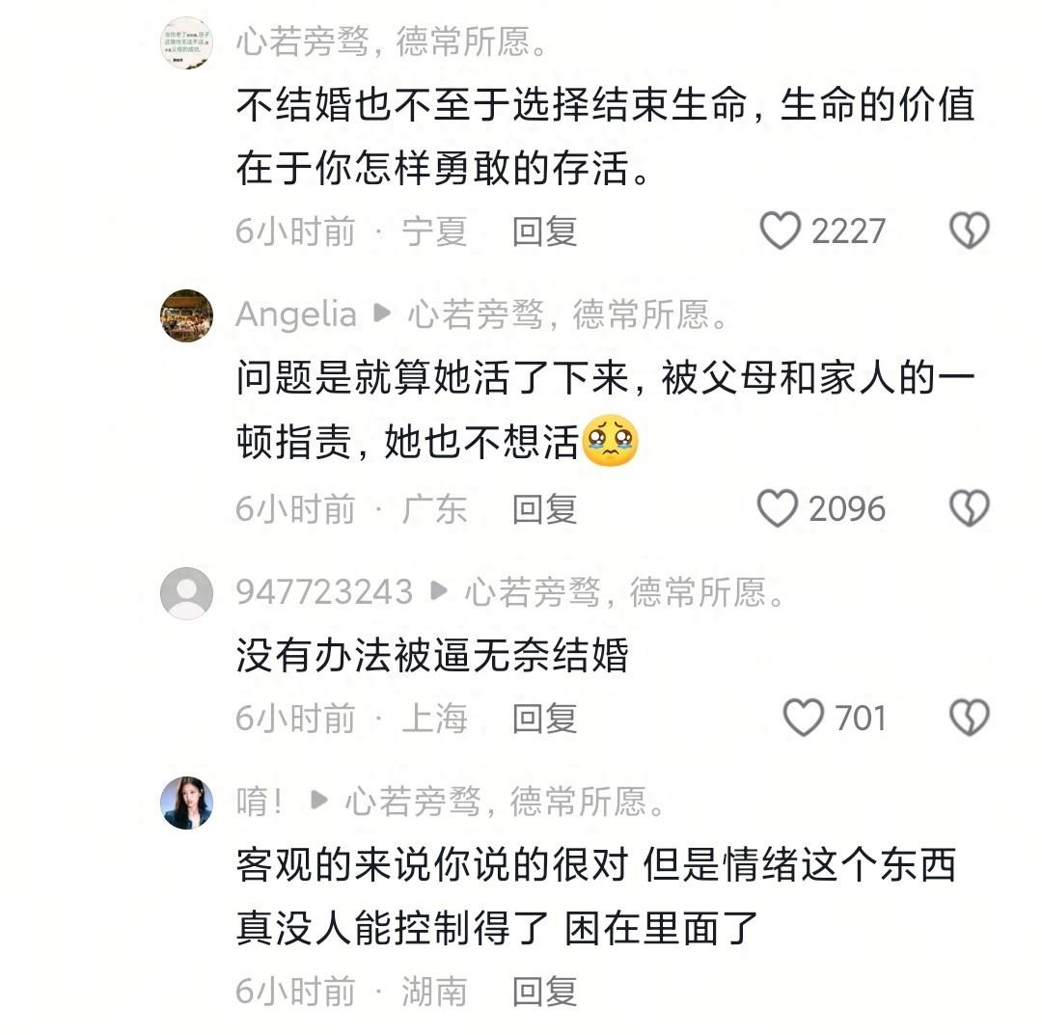The width and height of the screenshot is (1042, 1035).
Task: Open 心若旁骛 user avatar
Action: [186, 42]
